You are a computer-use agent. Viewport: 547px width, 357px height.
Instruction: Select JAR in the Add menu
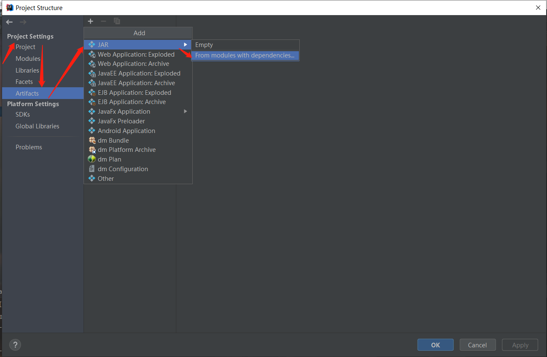(138, 44)
